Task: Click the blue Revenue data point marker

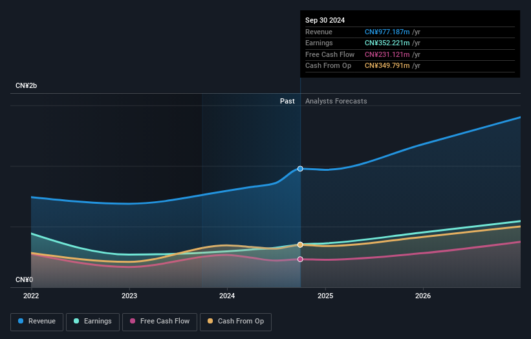Action: point(300,169)
